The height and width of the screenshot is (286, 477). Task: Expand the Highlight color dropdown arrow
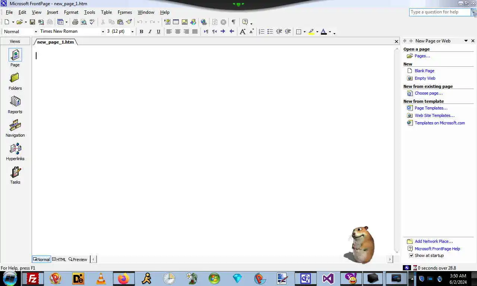point(317,32)
